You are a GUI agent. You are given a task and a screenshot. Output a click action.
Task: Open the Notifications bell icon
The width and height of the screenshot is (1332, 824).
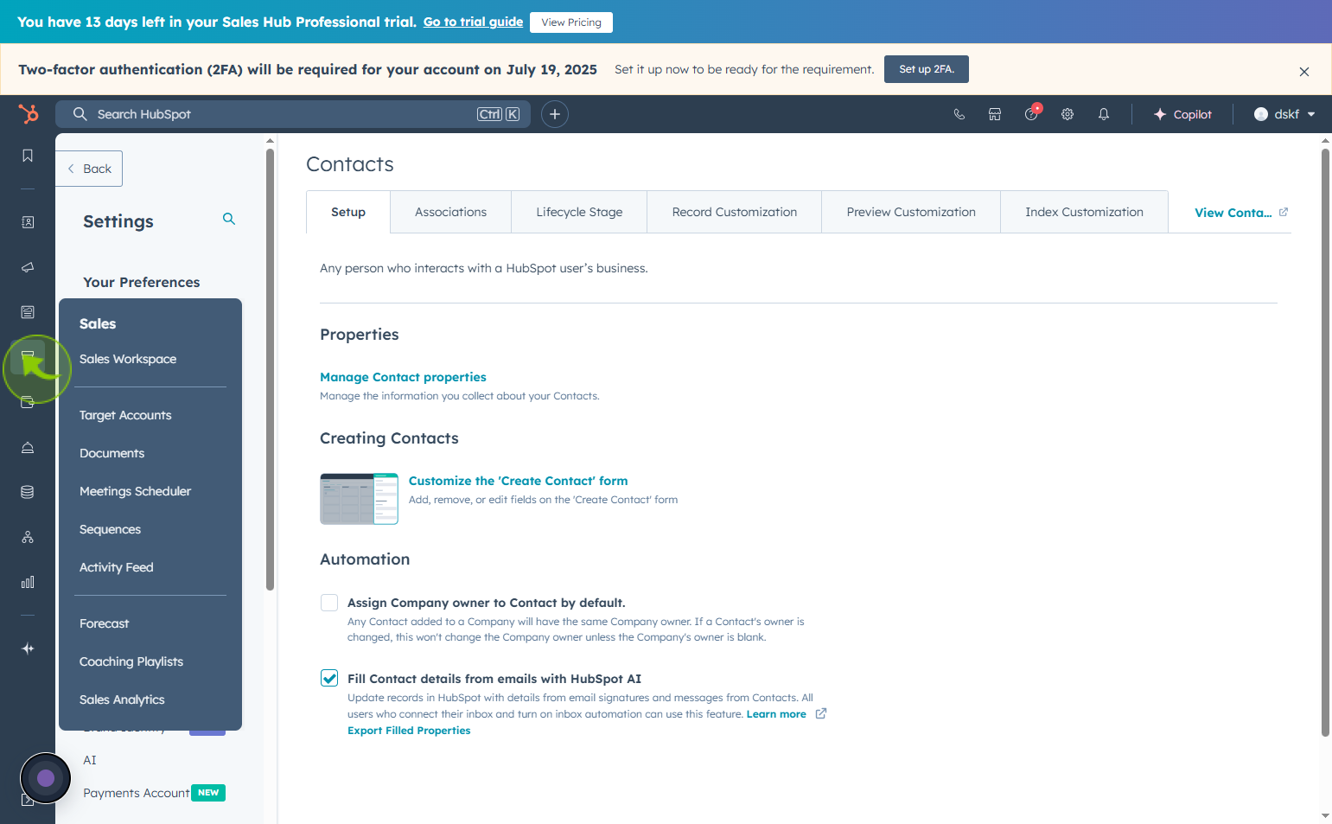1104,114
